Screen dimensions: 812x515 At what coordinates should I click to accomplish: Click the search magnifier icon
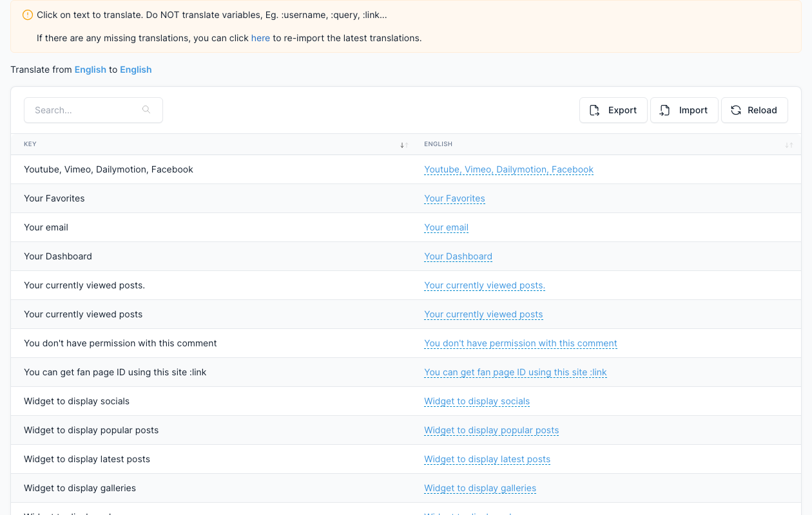point(146,110)
